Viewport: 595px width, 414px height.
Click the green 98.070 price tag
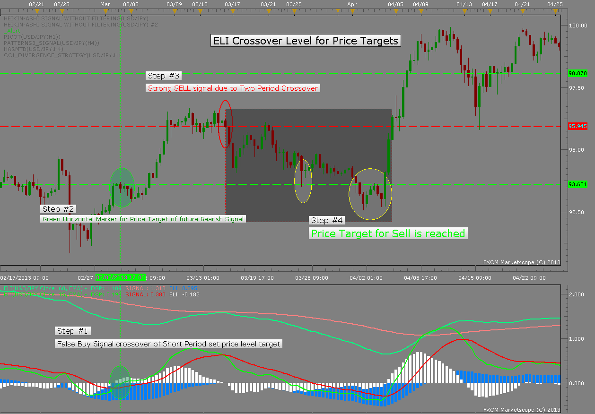577,73
